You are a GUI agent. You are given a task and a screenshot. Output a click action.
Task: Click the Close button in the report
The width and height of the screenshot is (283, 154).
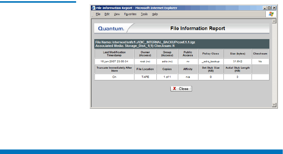coord(181,89)
